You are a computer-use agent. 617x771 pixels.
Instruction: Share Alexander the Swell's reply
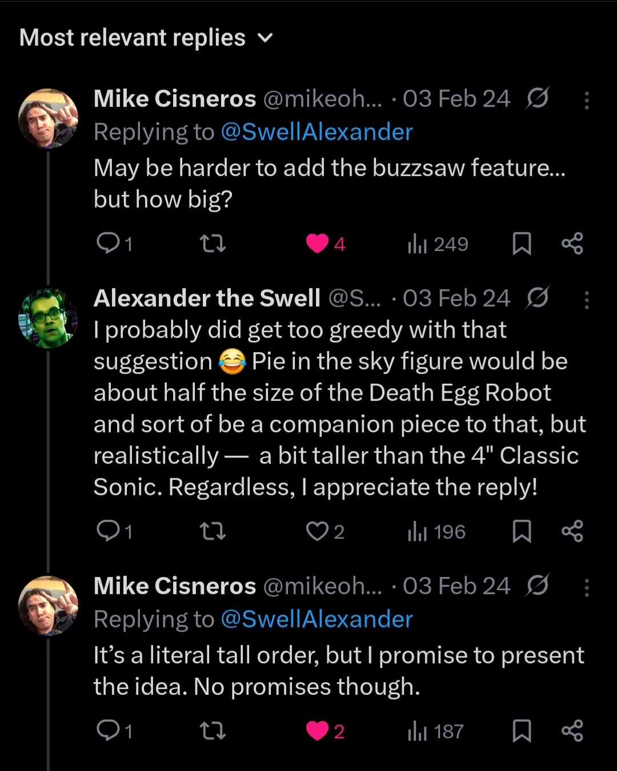pos(572,531)
